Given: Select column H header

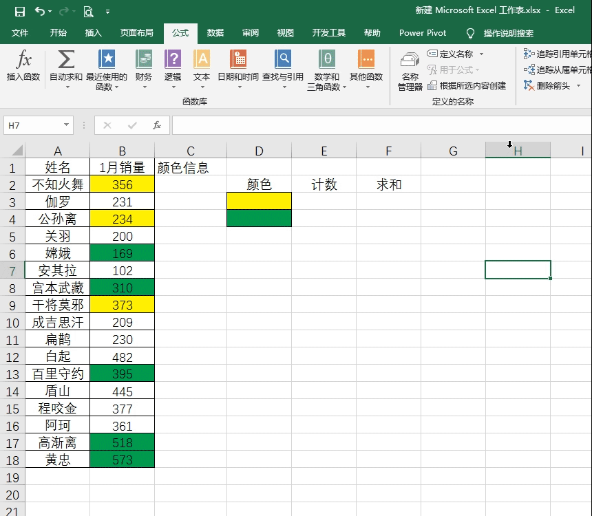Looking at the screenshot, I should tap(518, 151).
